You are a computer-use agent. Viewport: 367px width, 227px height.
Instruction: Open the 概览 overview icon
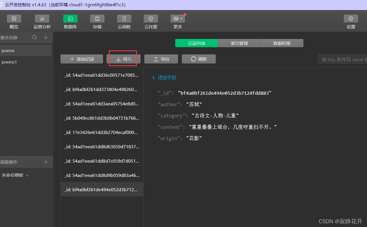(x=14, y=19)
